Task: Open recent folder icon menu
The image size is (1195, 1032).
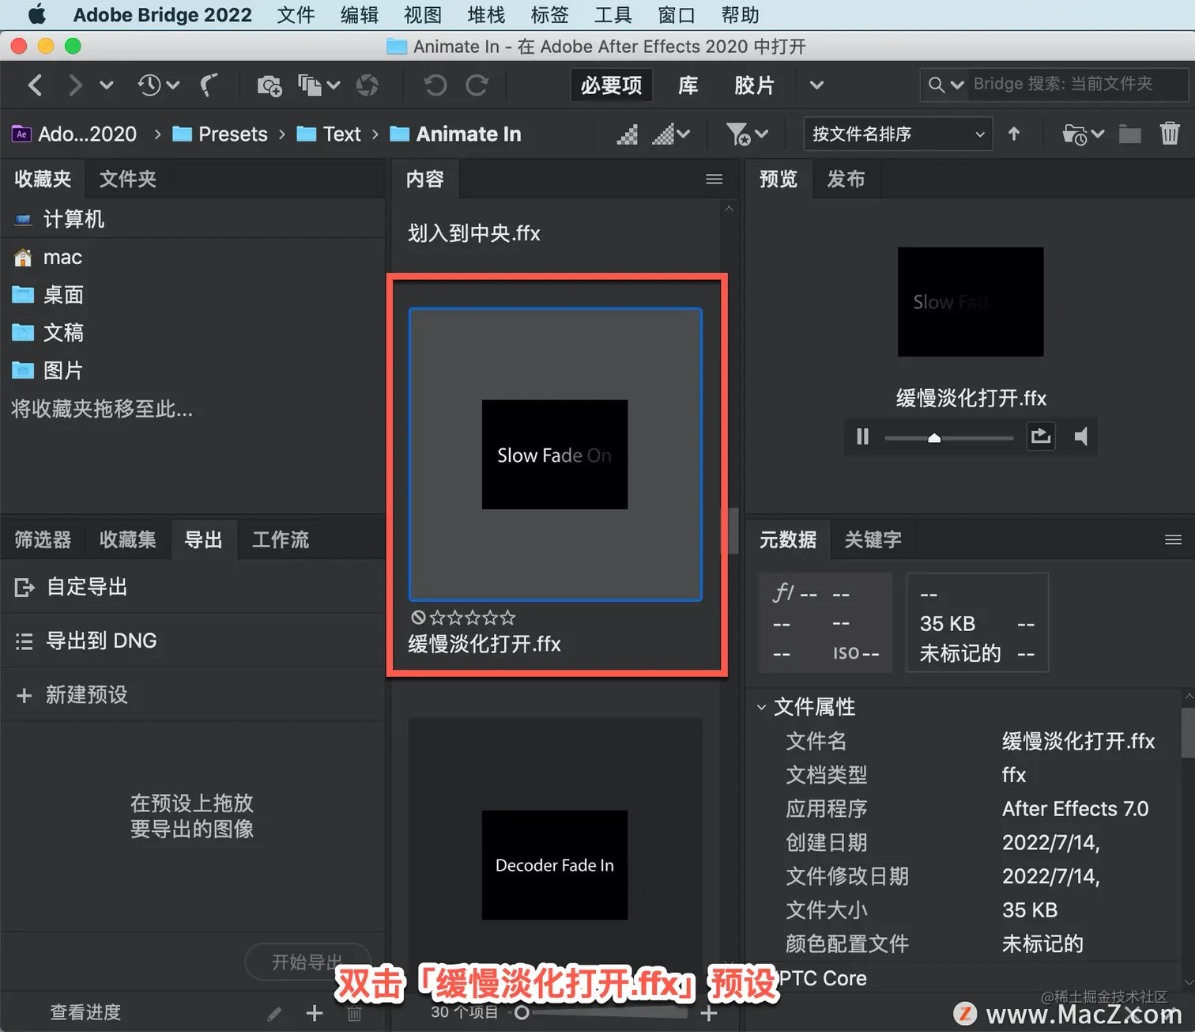Action: point(1083,134)
